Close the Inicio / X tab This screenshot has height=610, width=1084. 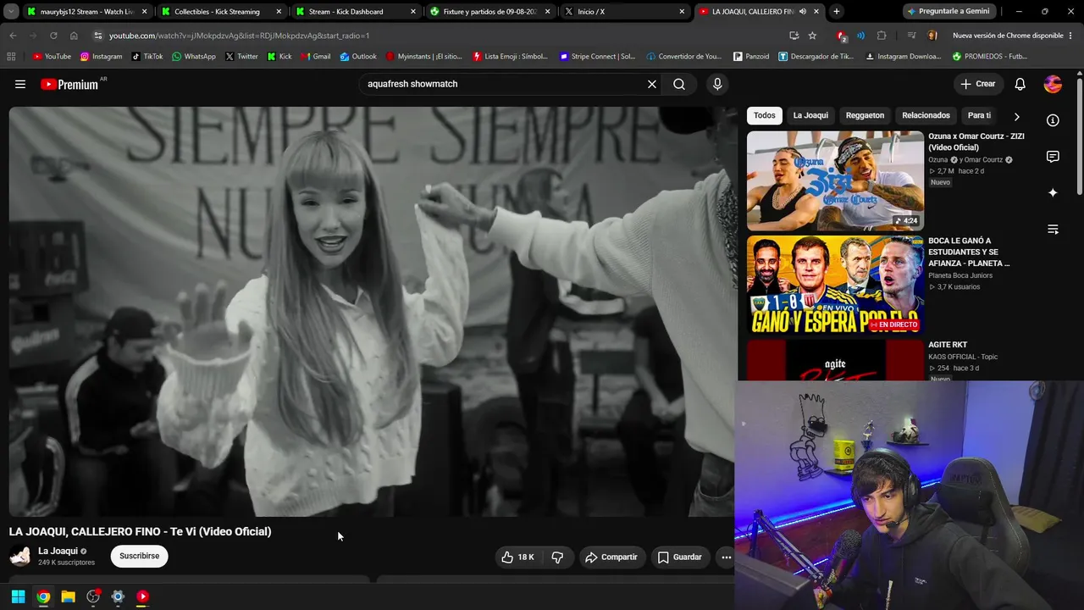(682, 12)
